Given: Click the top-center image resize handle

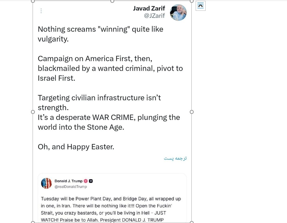Looking at the screenshot, I should (112, 1).
